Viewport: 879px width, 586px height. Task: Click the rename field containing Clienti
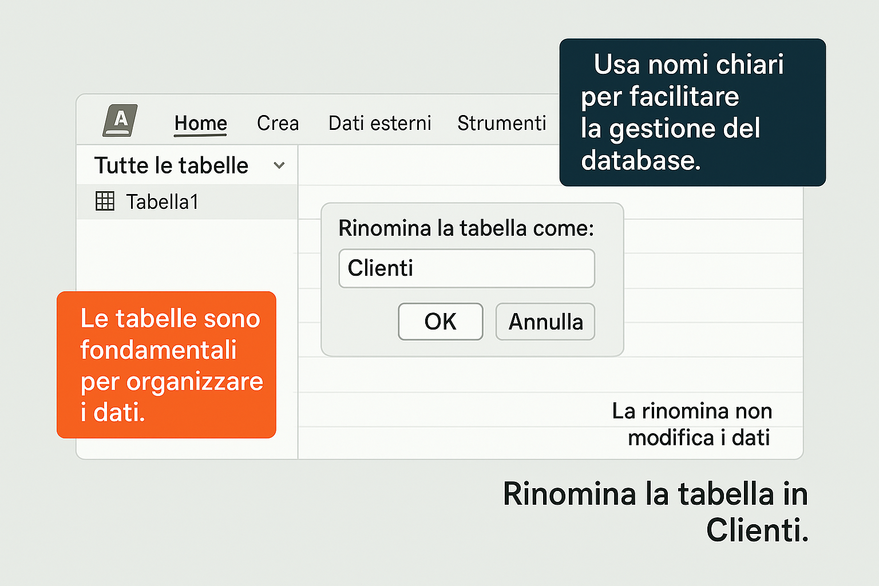(466, 268)
